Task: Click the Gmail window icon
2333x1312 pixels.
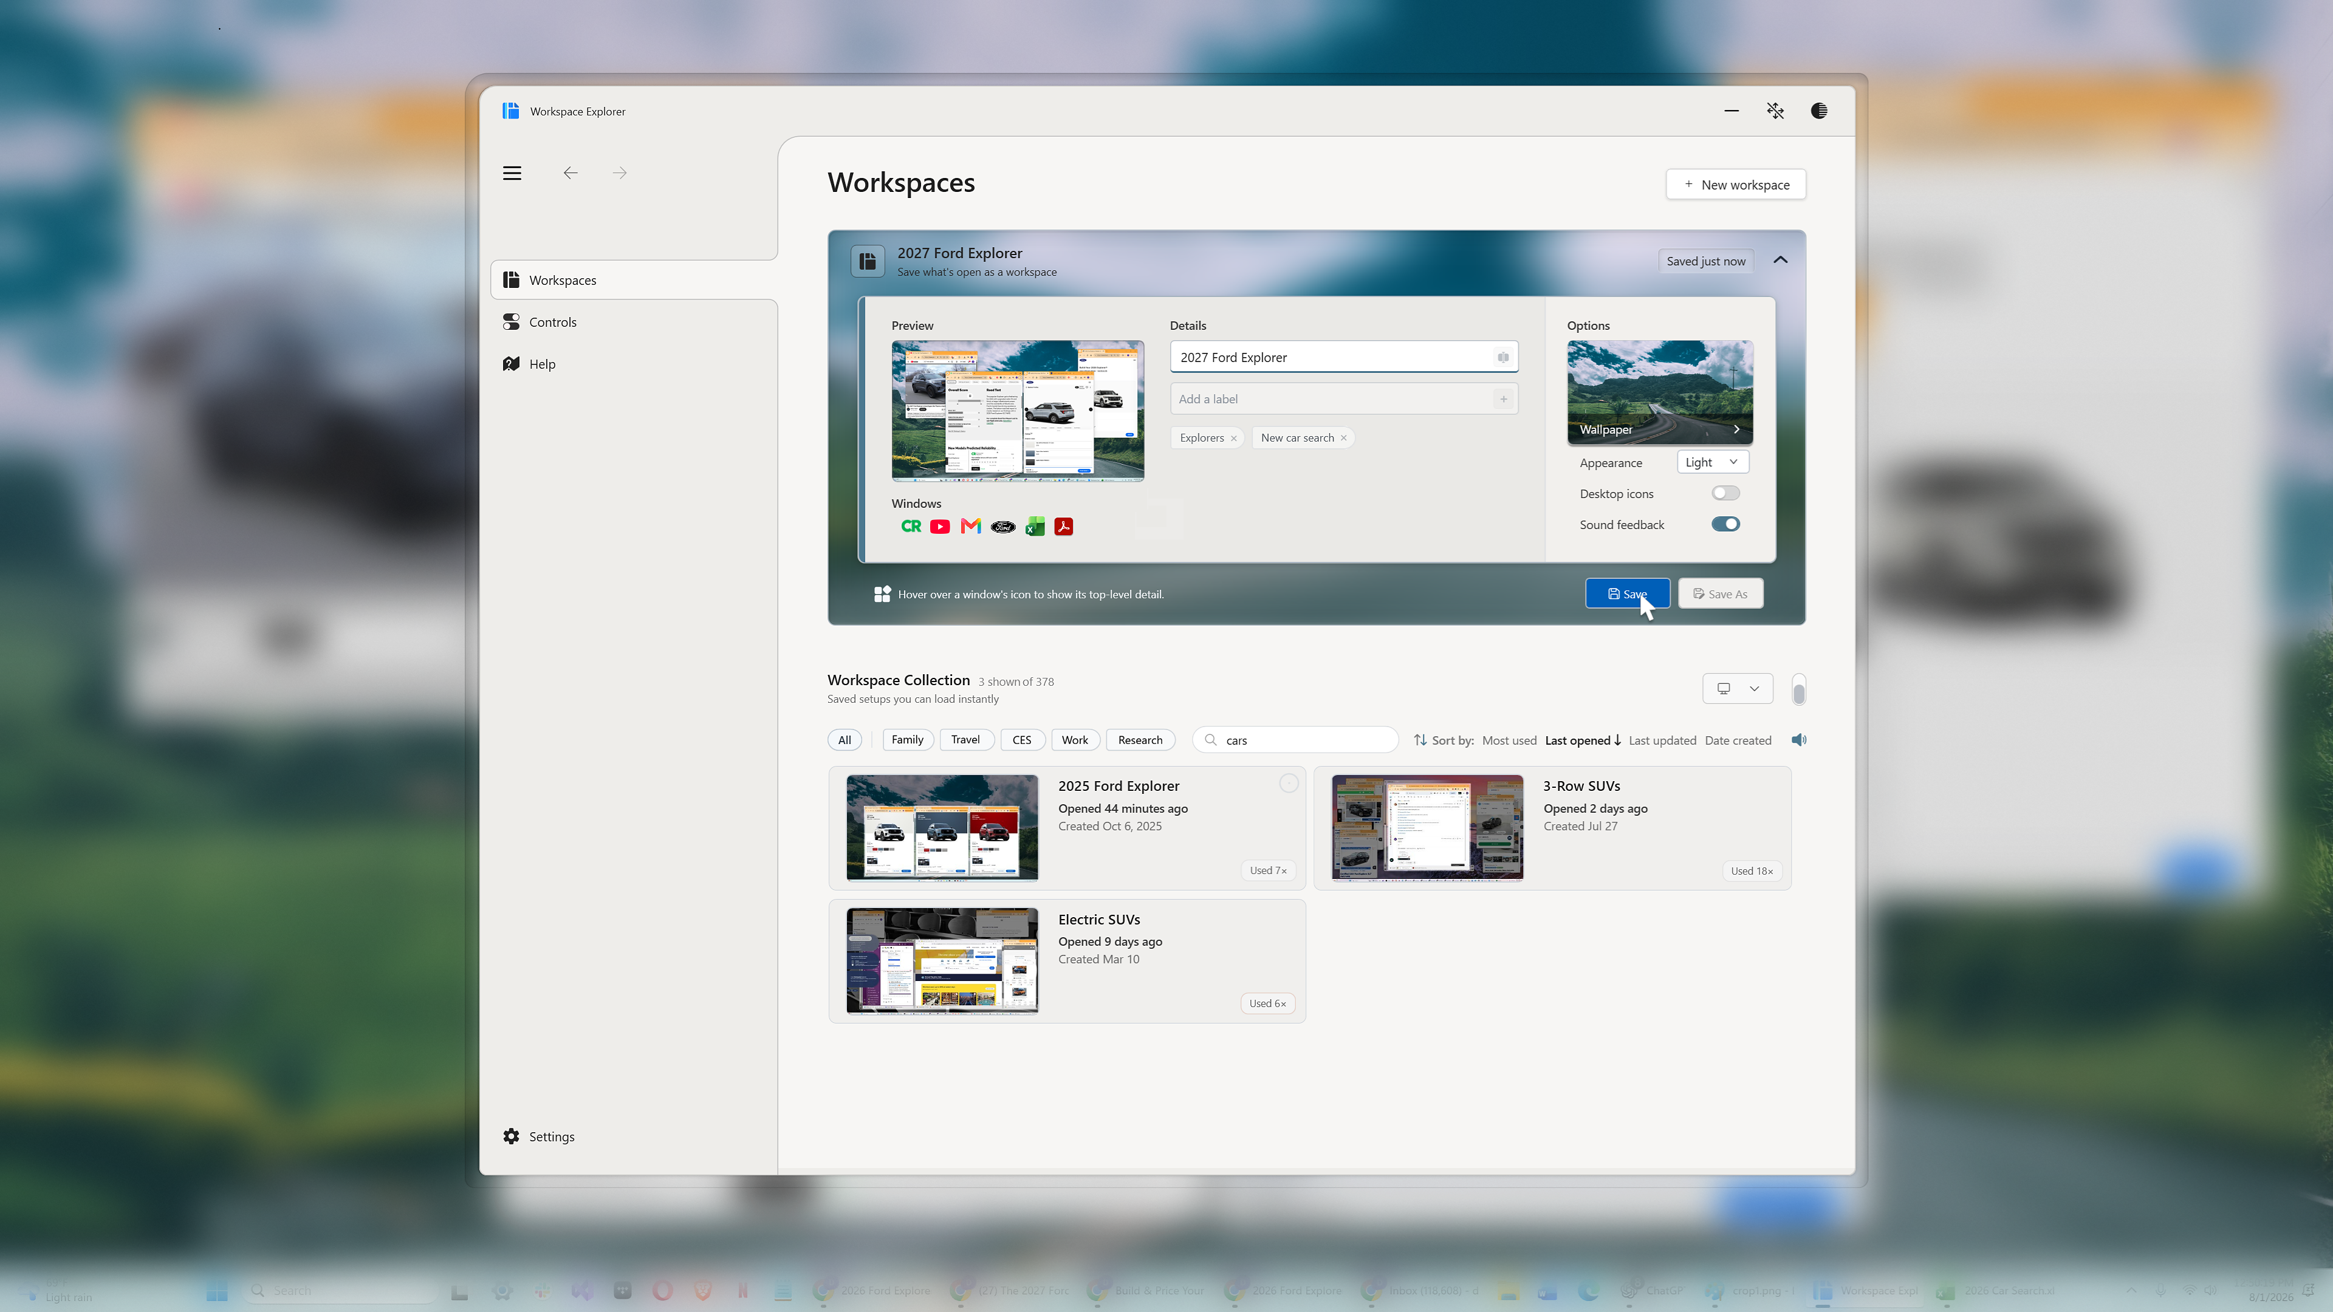Action: 971,526
